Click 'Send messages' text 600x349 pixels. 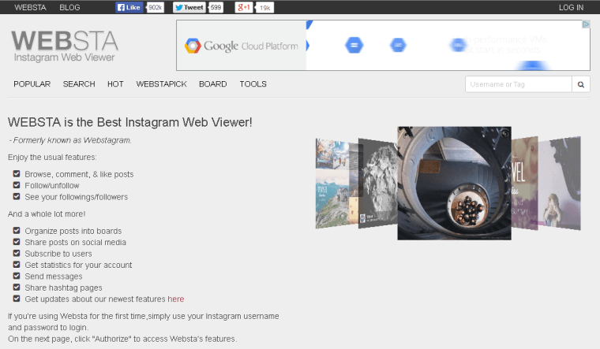point(54,277)
